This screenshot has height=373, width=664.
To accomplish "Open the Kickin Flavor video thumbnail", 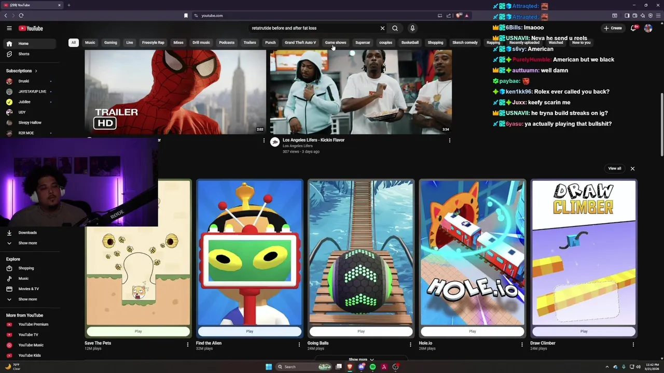I will coord(361,92).
